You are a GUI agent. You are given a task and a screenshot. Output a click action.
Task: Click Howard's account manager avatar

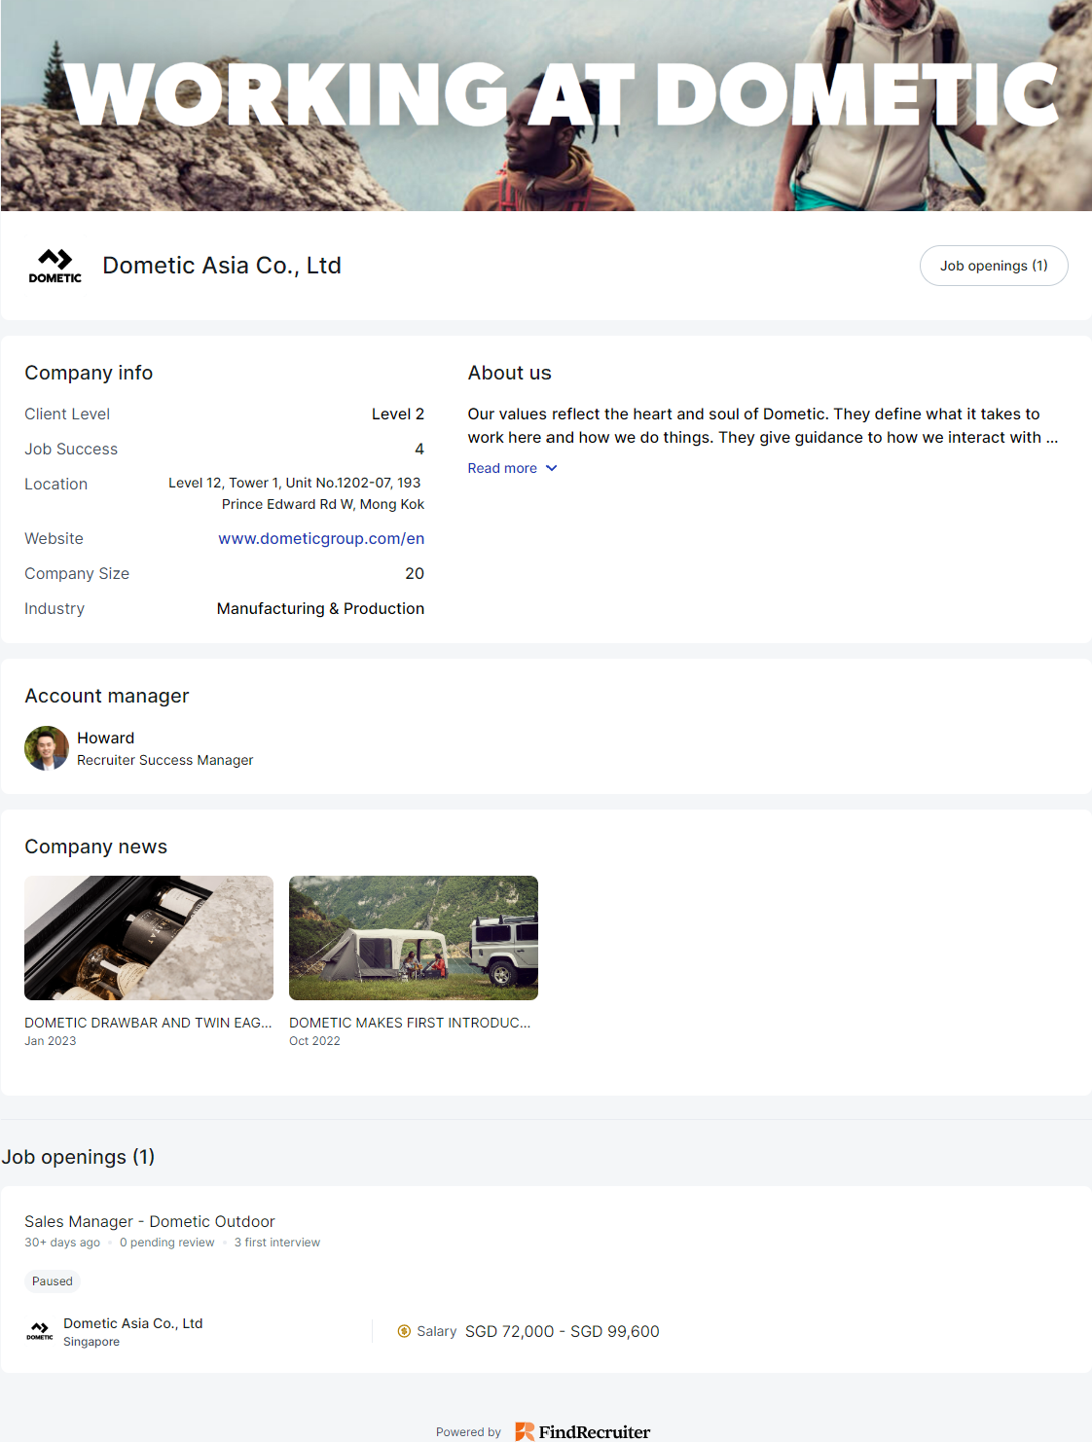(x=47, y=748)
